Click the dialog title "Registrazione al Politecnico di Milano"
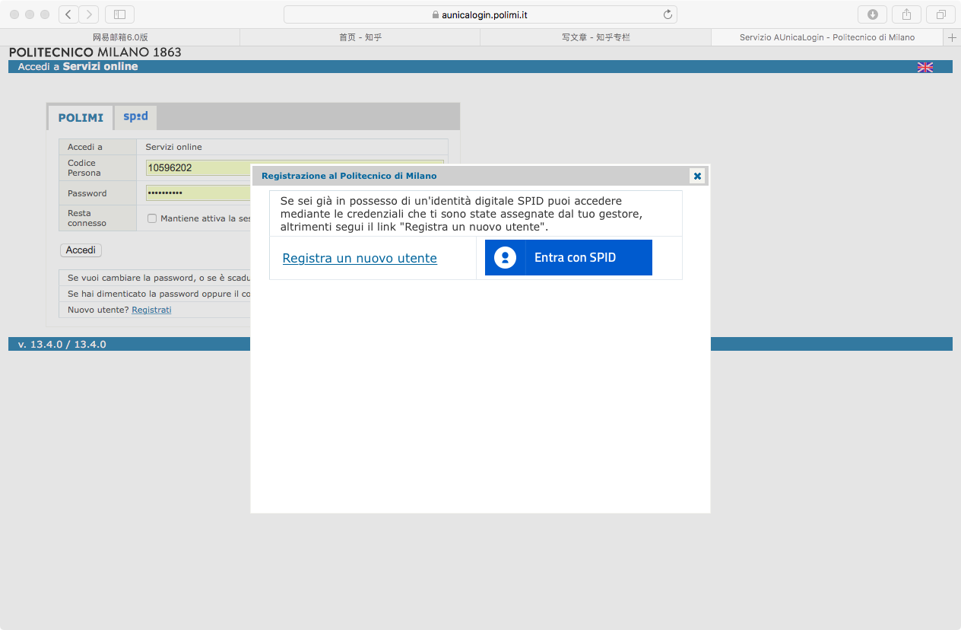 [x=349, y=176]
